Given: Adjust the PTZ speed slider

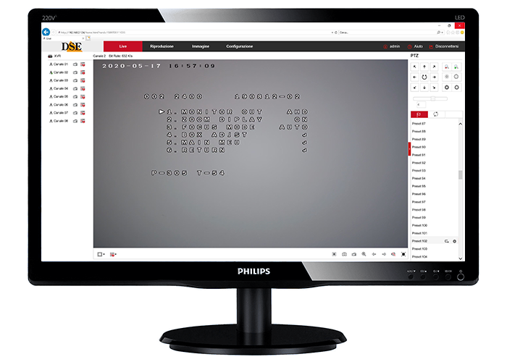Looking at the screenshot, I should click(433, 98).
